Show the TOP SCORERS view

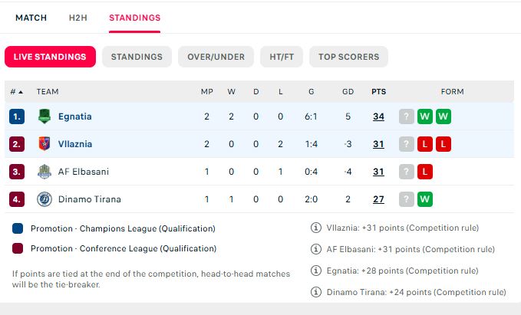tap(348, 57)
